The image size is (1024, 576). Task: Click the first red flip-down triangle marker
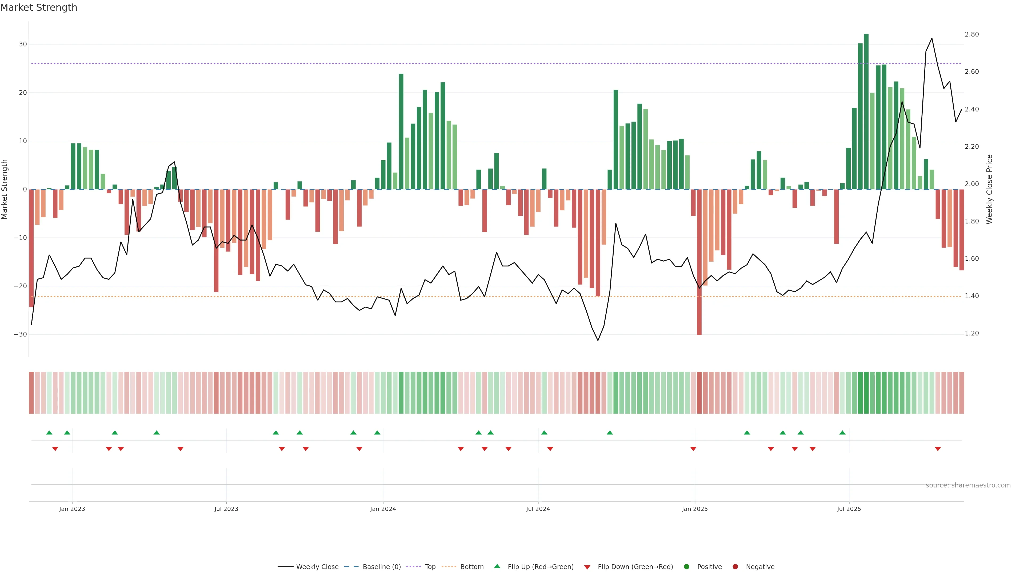click(55, 449)
